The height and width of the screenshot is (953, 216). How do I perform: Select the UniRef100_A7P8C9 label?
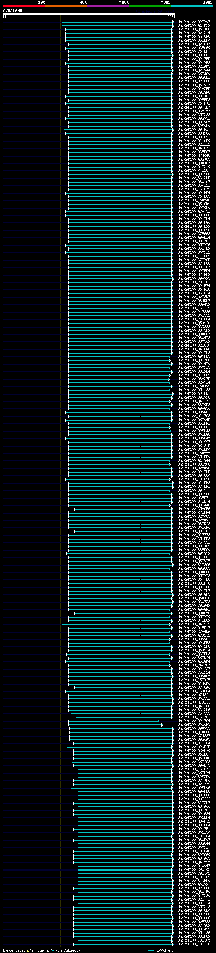(194, 375)
